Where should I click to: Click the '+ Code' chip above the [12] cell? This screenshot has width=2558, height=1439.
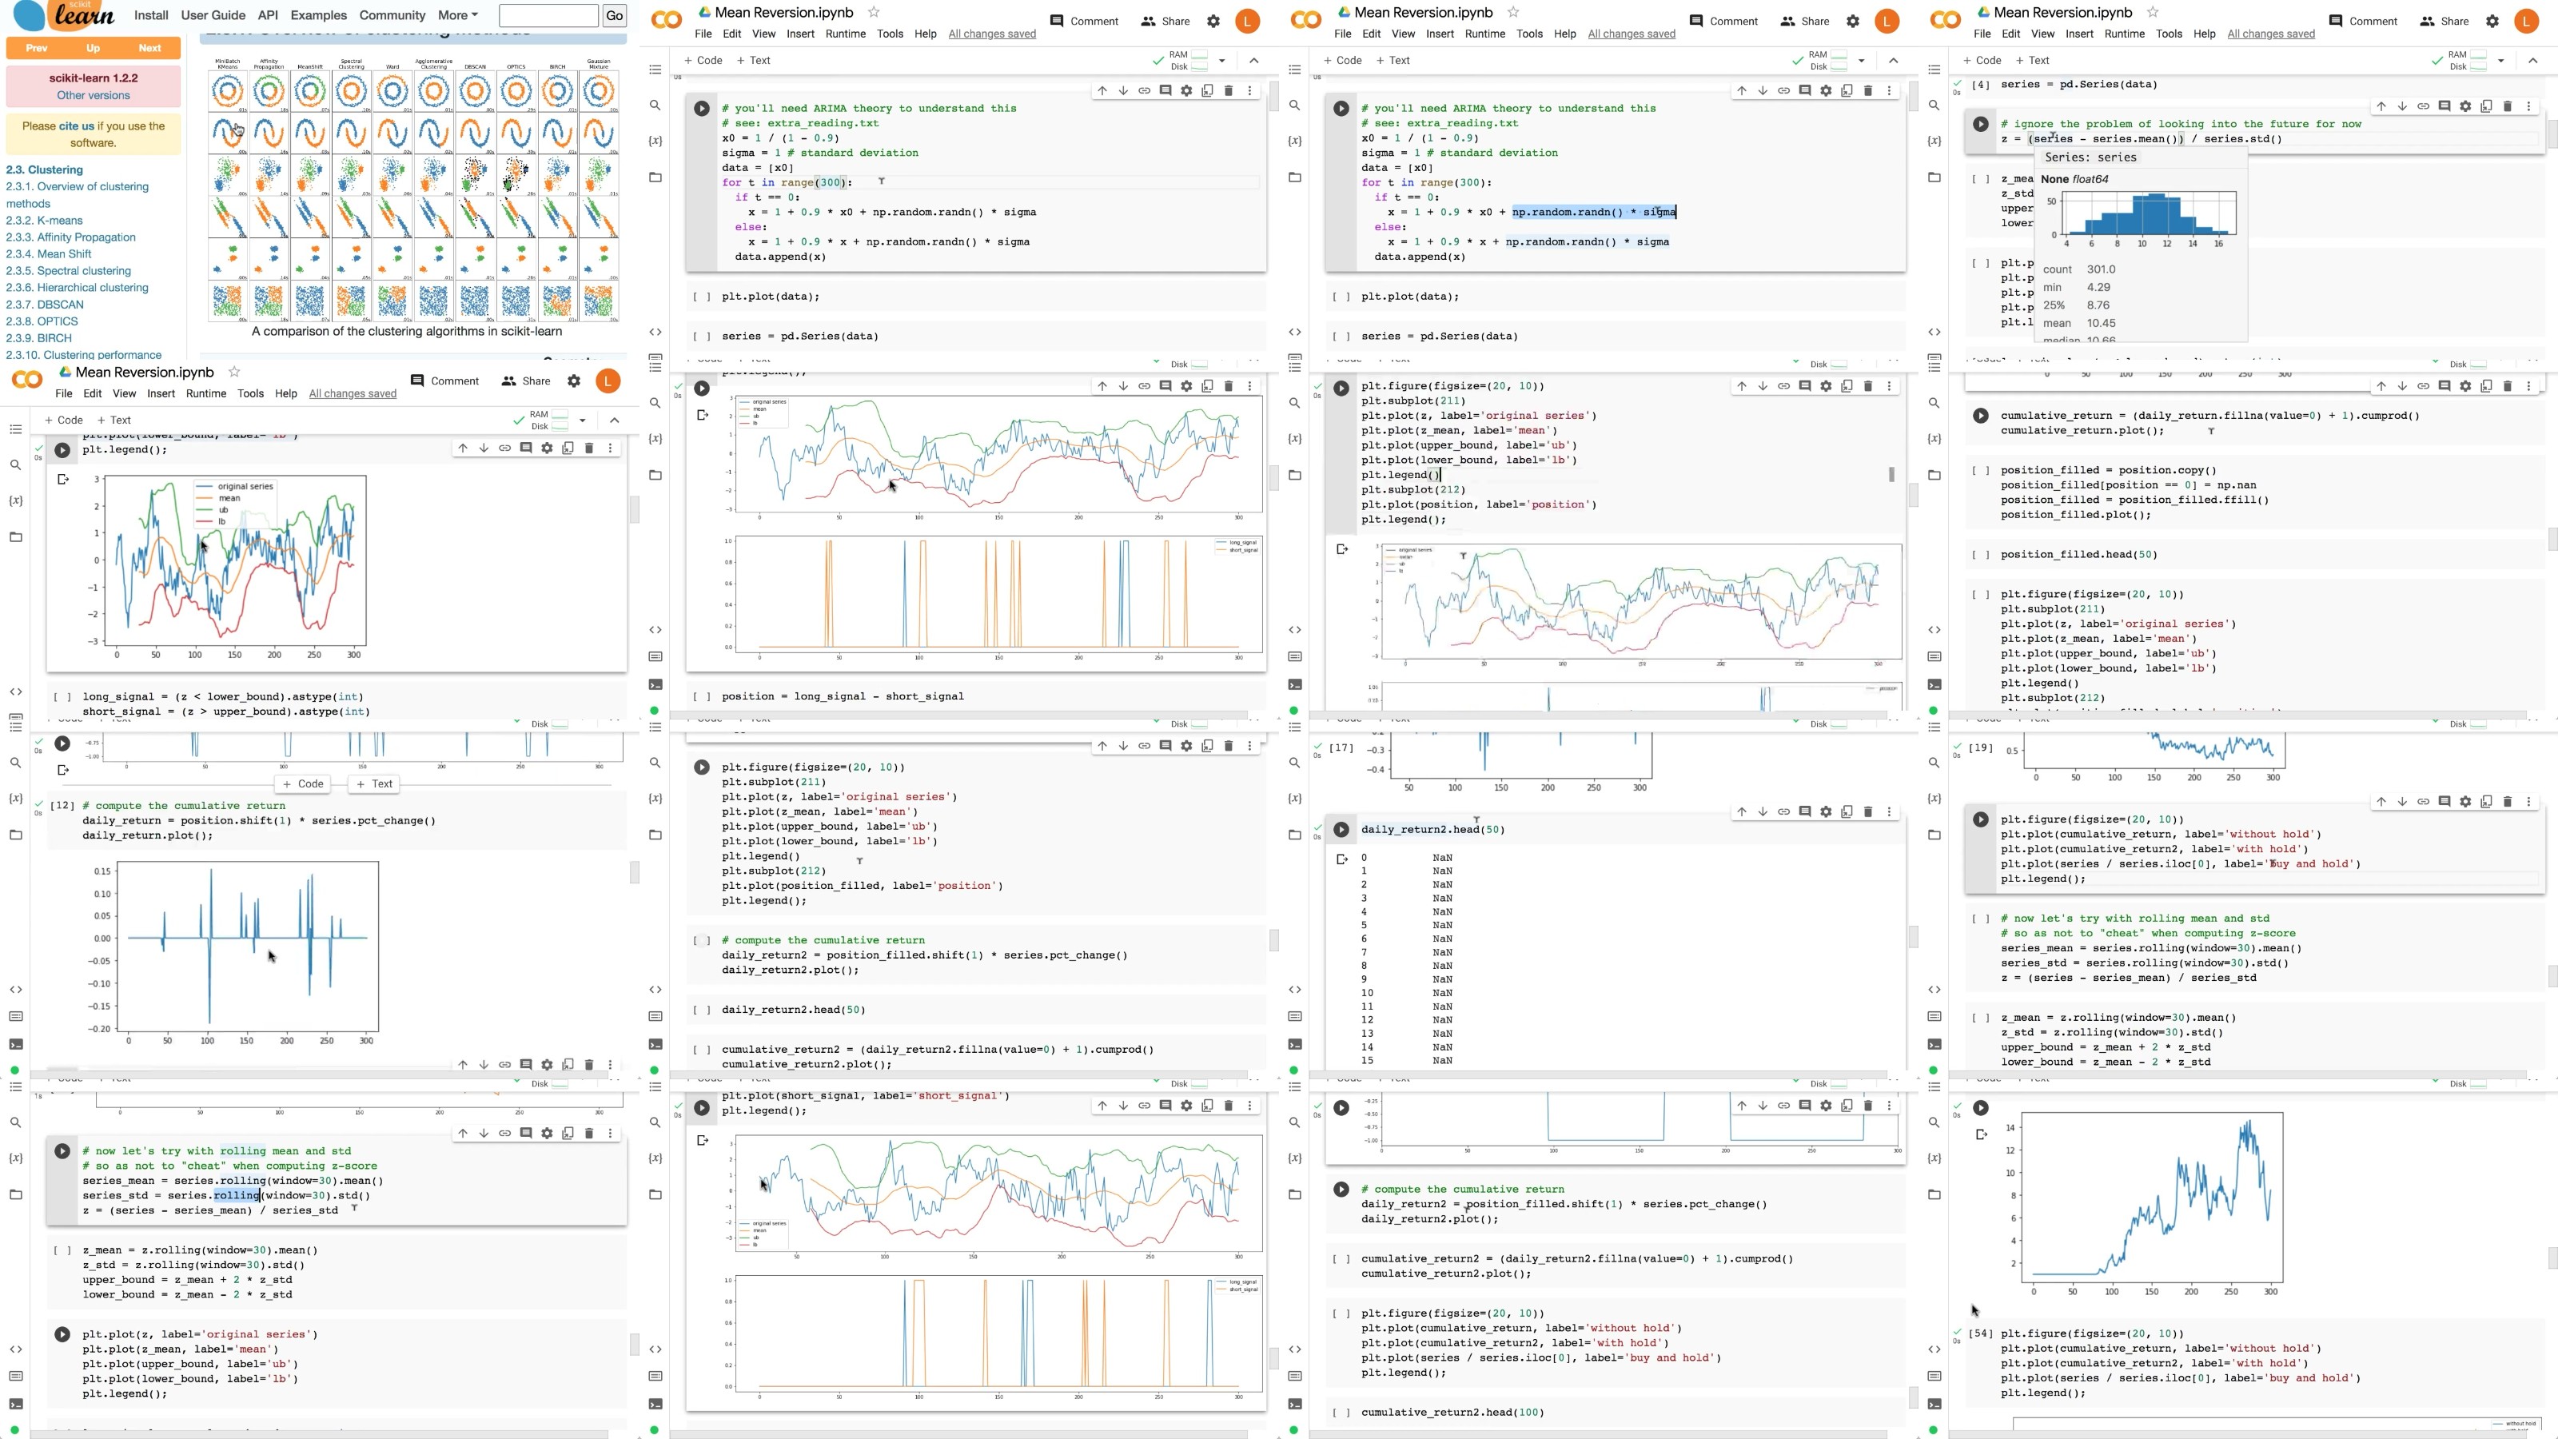[x=303, y=783]
